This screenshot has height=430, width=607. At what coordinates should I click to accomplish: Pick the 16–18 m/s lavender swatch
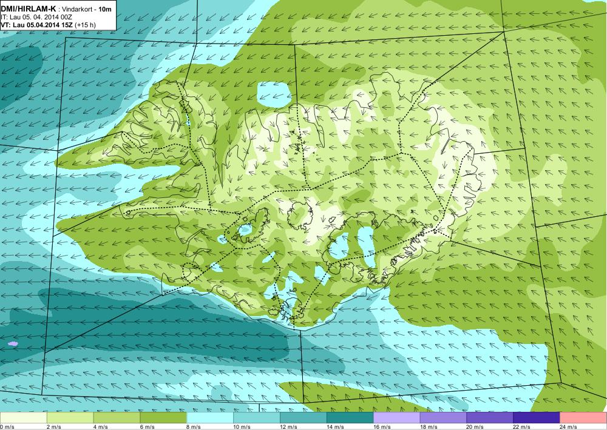pos(396,418)
